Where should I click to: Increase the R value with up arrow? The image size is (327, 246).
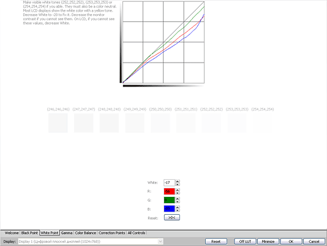pos(177,190)
